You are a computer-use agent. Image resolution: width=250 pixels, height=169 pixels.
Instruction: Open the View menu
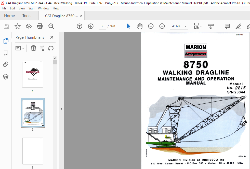[x=22, y=8]
